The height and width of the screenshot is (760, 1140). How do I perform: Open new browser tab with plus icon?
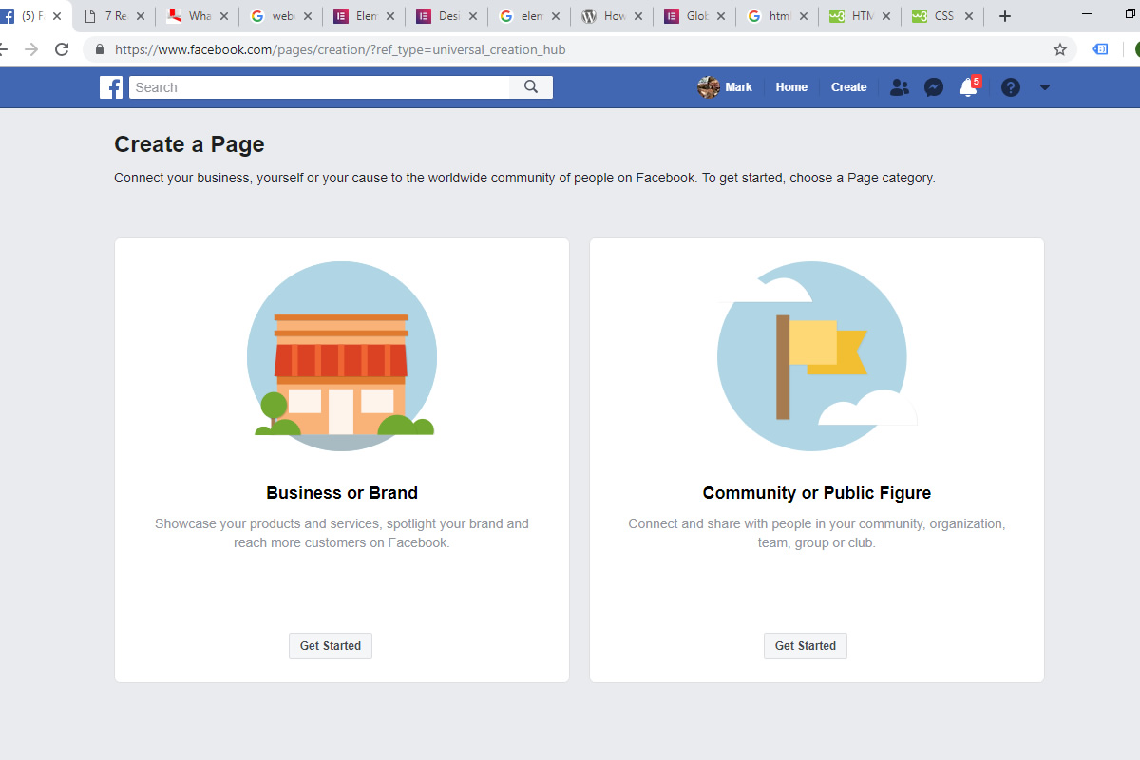[x=1005, y=16]
